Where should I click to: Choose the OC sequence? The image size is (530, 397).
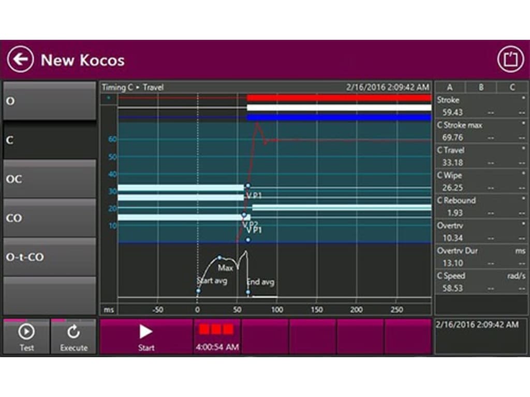coord(50,179)
